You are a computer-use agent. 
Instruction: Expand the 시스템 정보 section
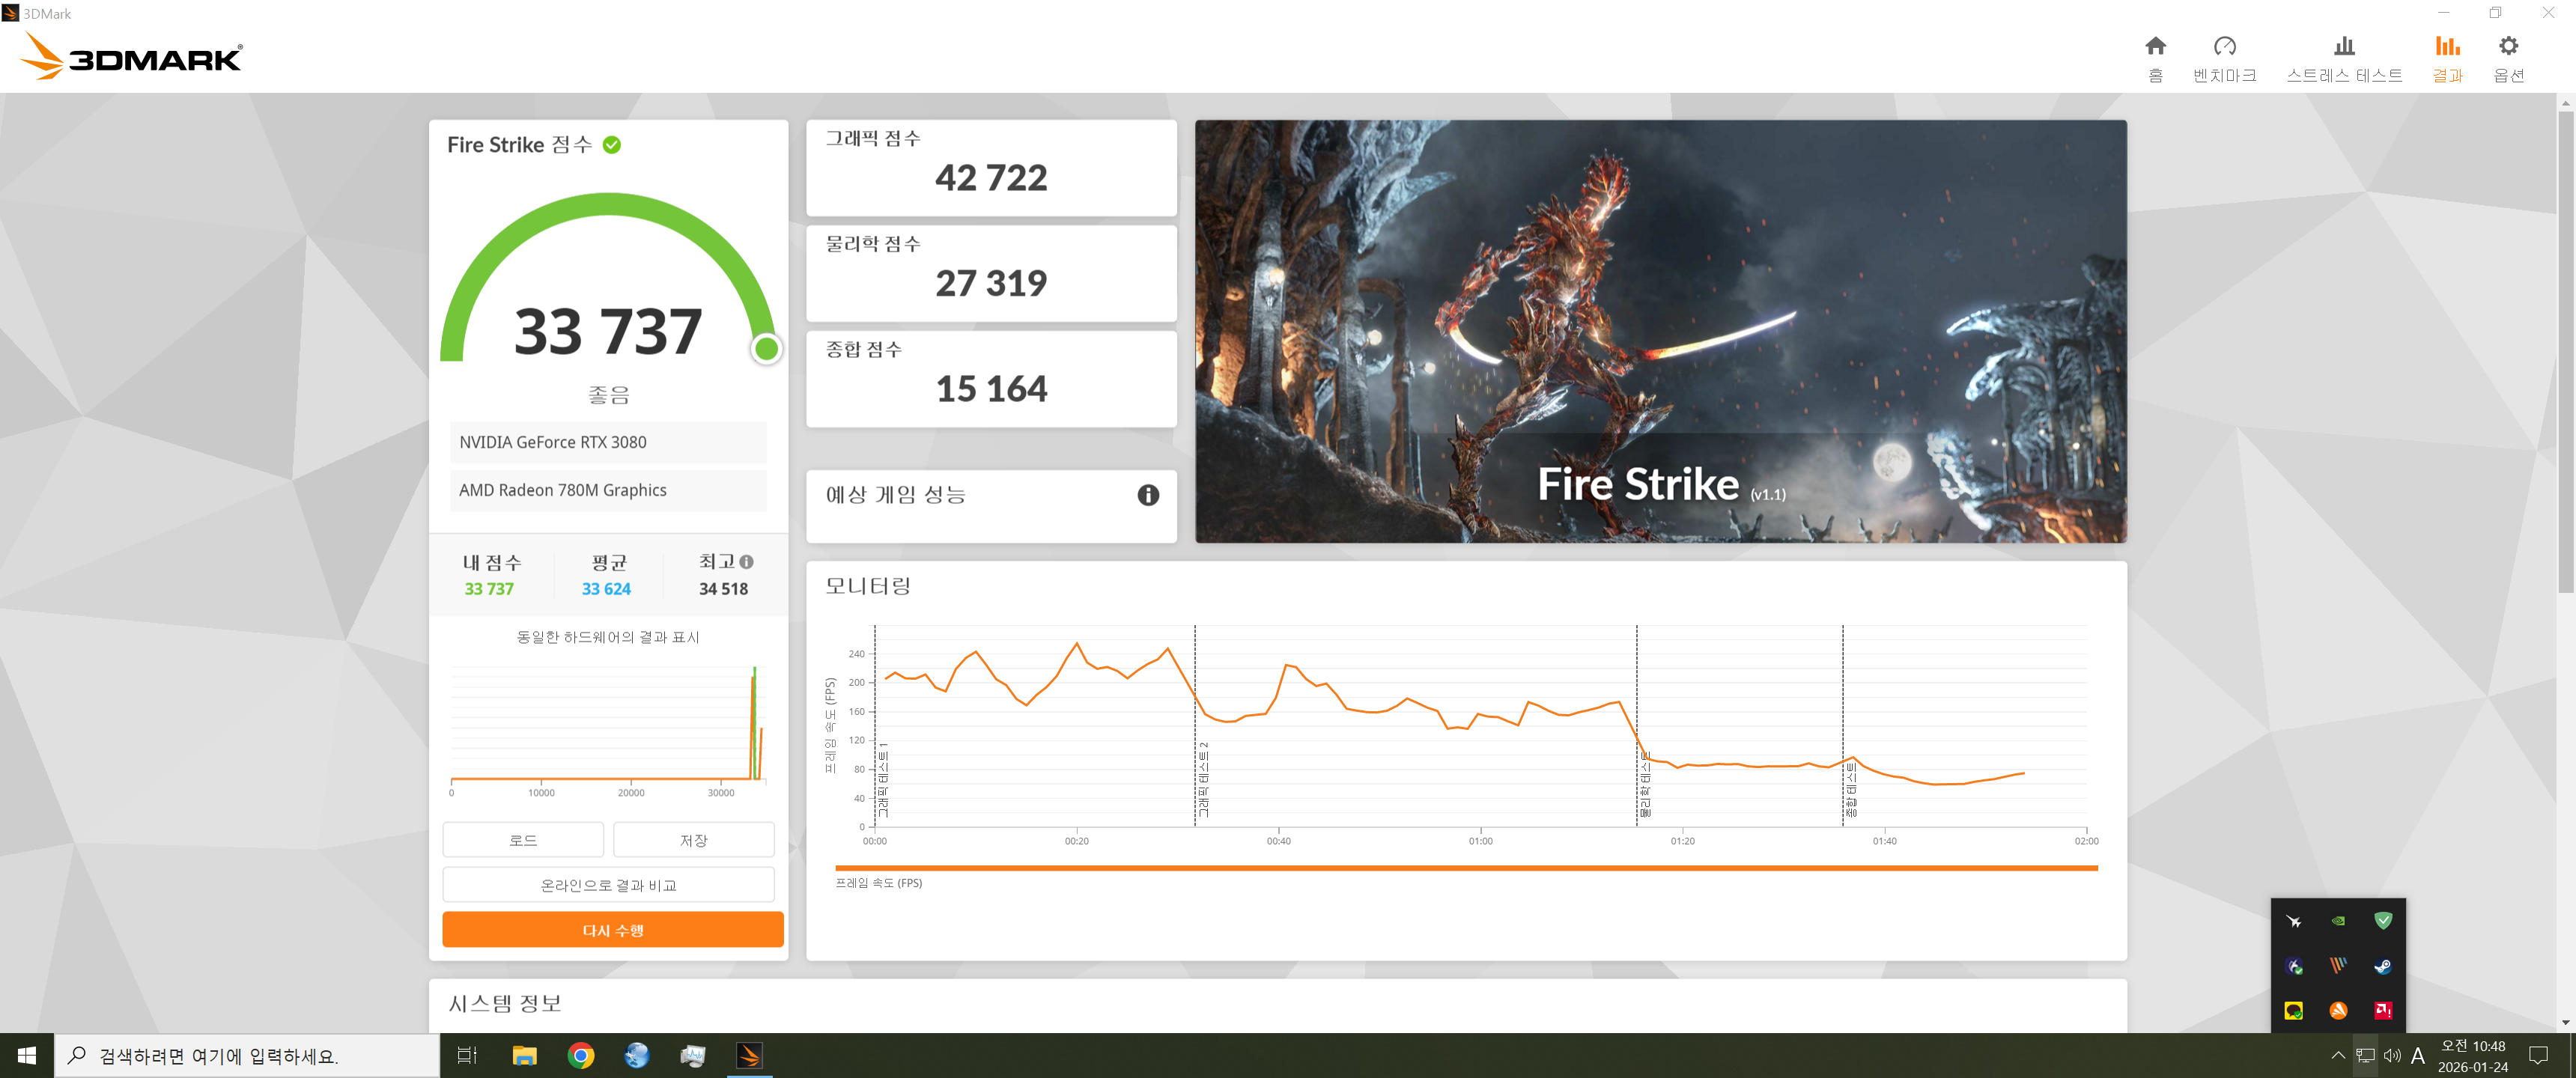click(505, 1004)
